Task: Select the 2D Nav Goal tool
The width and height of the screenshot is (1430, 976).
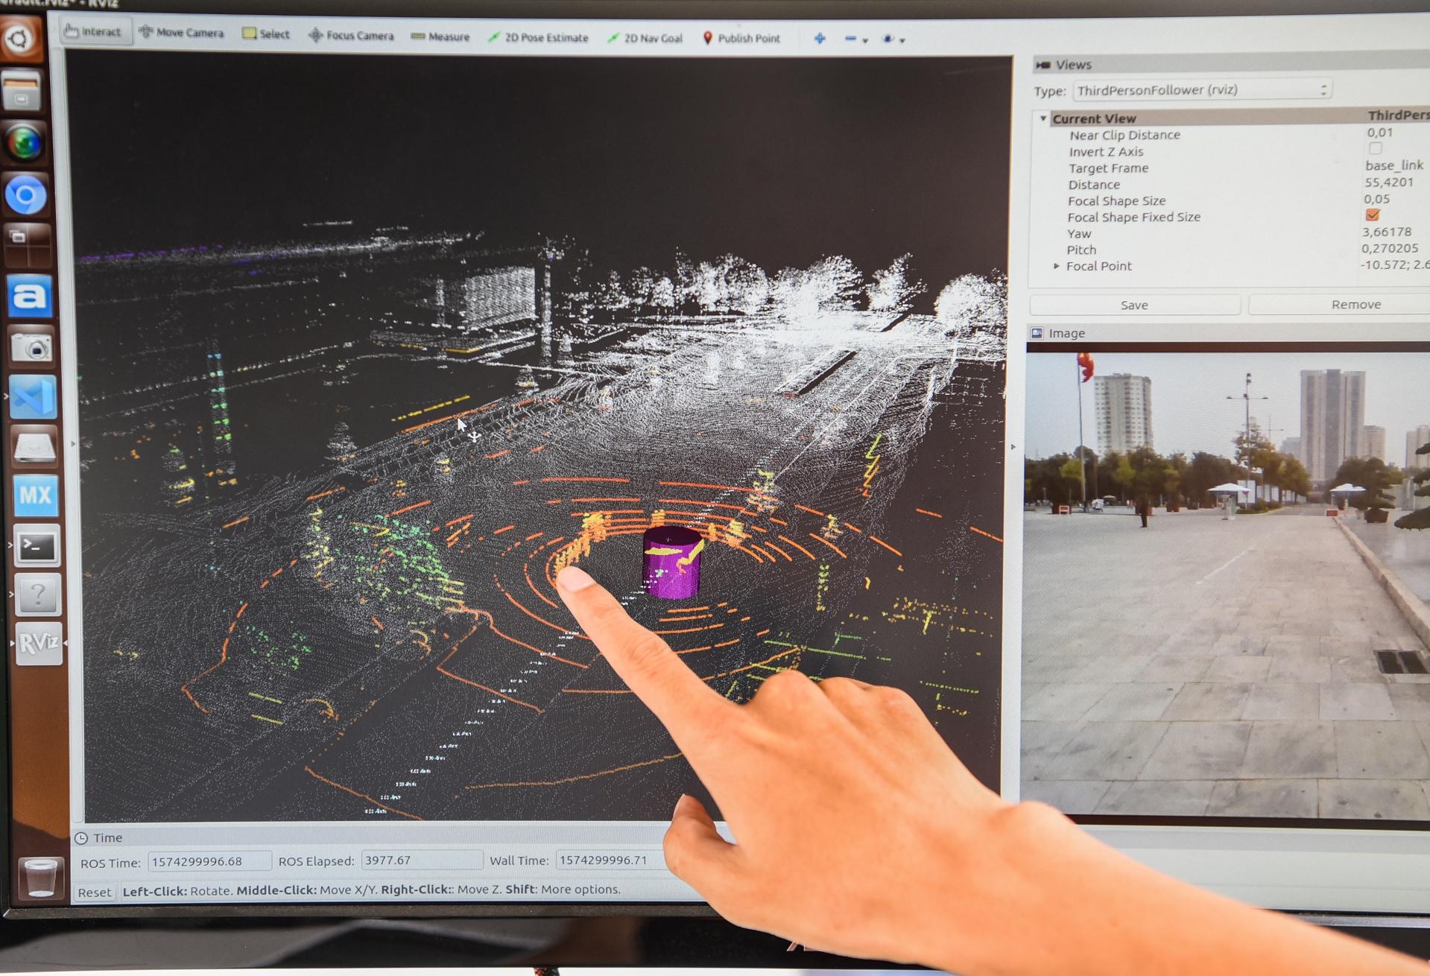Action: tap(645, 38)
